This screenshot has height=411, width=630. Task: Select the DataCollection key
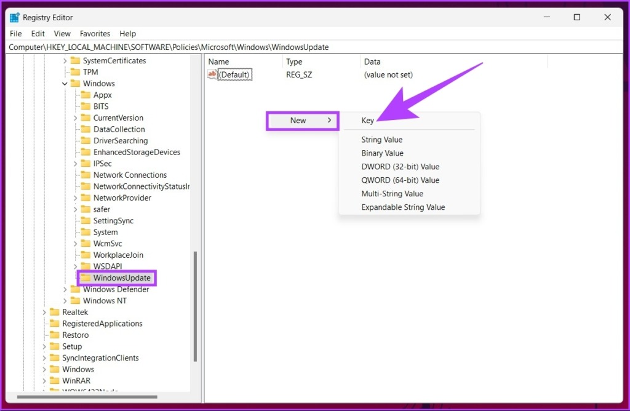[119, 129]
